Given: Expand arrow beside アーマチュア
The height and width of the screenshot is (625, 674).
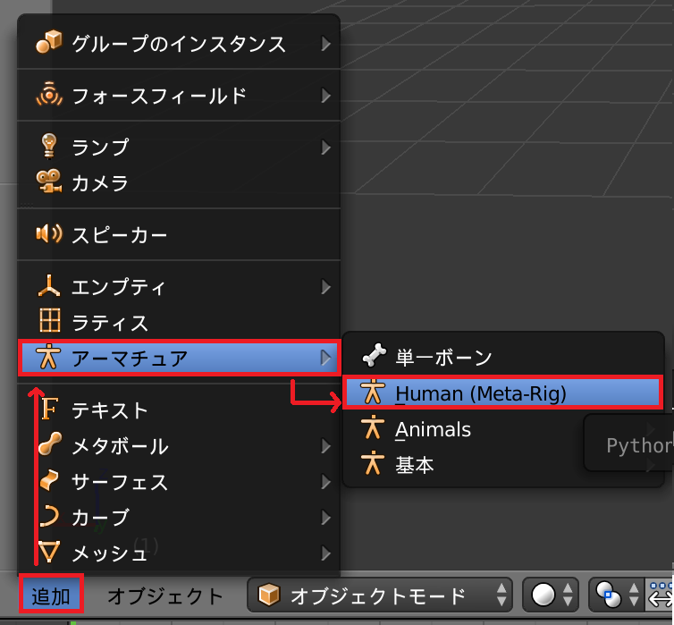Looking at the screenshot, I should [326, 358].
